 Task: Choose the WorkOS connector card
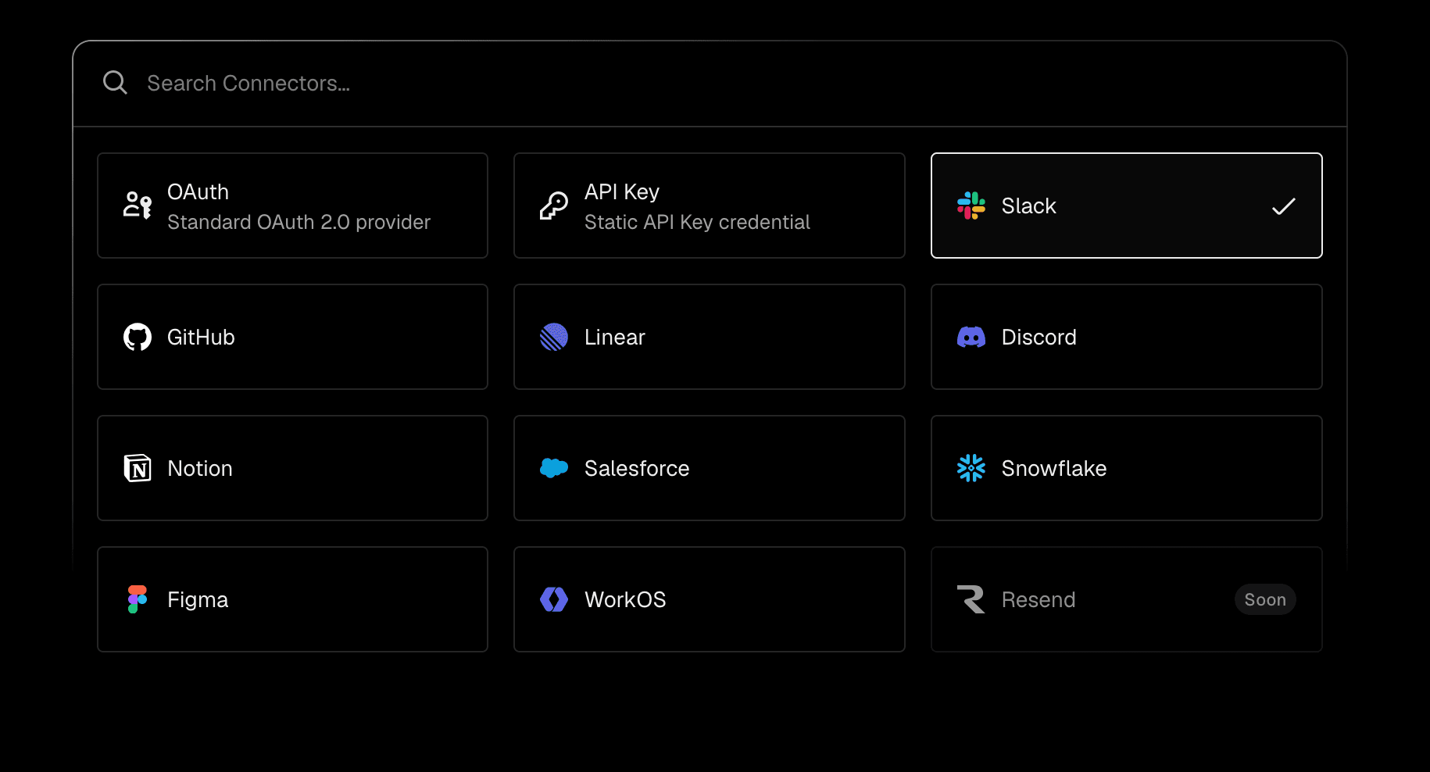coord(710,599)
